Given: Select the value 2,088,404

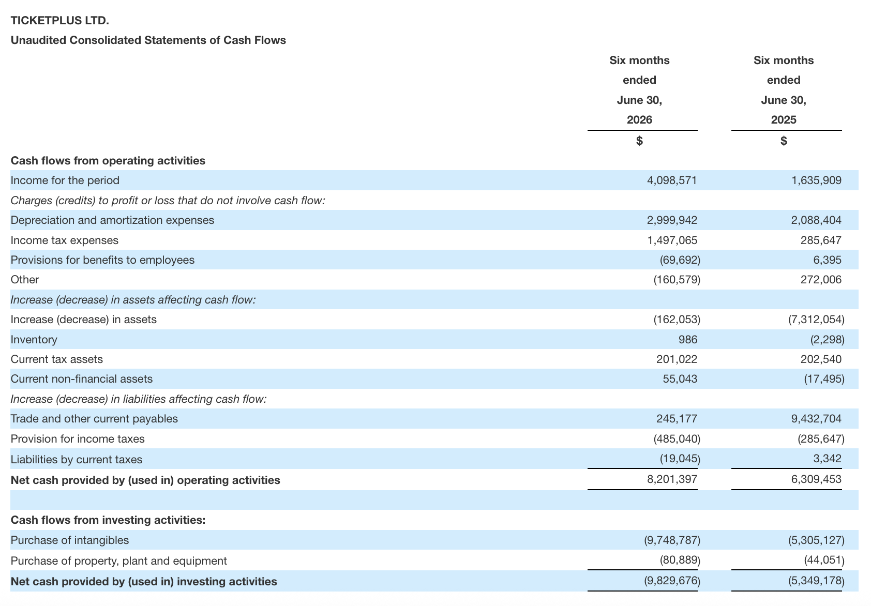Looking at the screenshot, I should pyautogui.click(x=816, y=220).
